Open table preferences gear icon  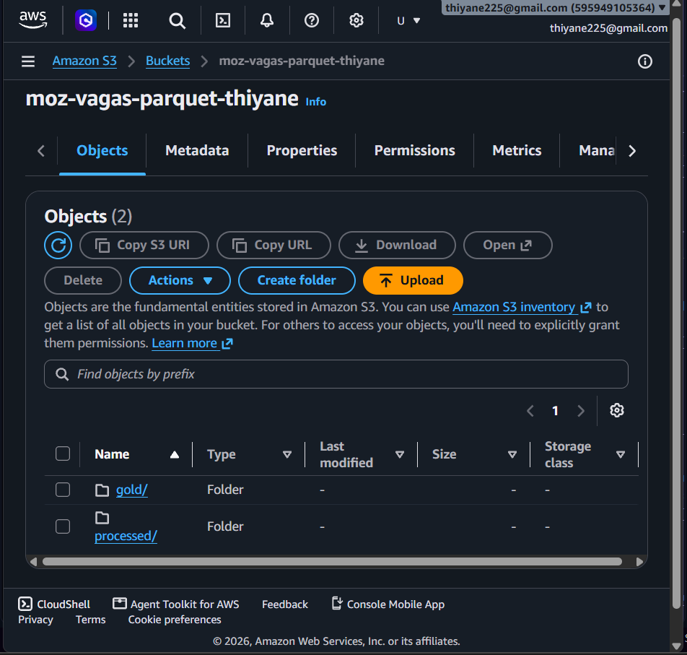click(617, 410)
